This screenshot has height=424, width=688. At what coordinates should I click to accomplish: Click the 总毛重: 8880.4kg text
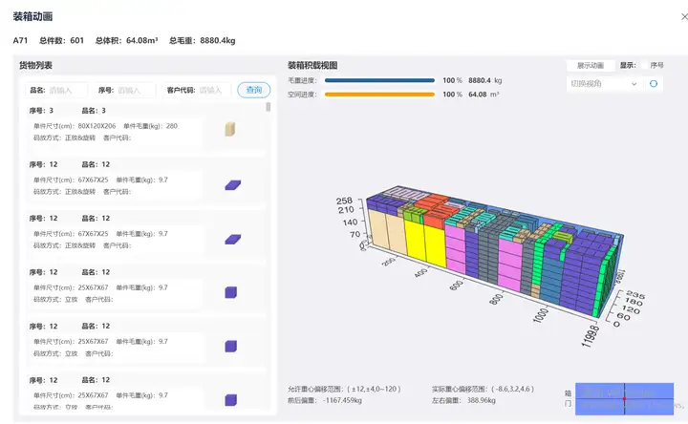pyautogui.click(x=203, y=40)
